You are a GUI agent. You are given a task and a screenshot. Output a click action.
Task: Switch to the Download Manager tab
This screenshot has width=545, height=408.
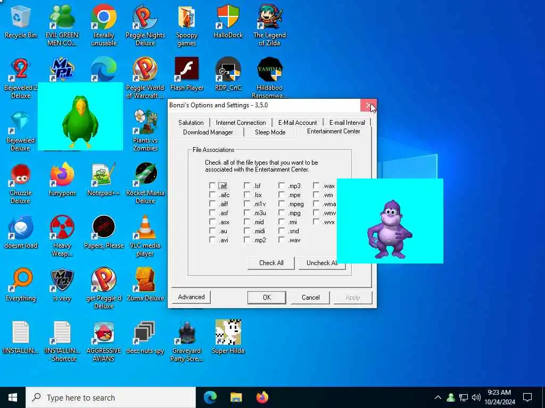[x=208, y=132]
